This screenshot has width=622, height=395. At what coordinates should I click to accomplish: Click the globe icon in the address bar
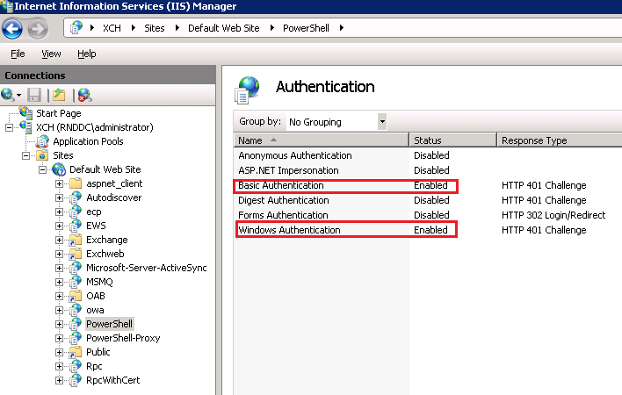tap(76, 28)
